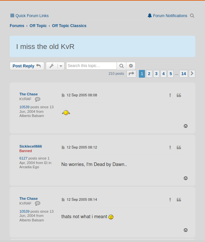Open advanced search gear button

[x=131, y=66]
